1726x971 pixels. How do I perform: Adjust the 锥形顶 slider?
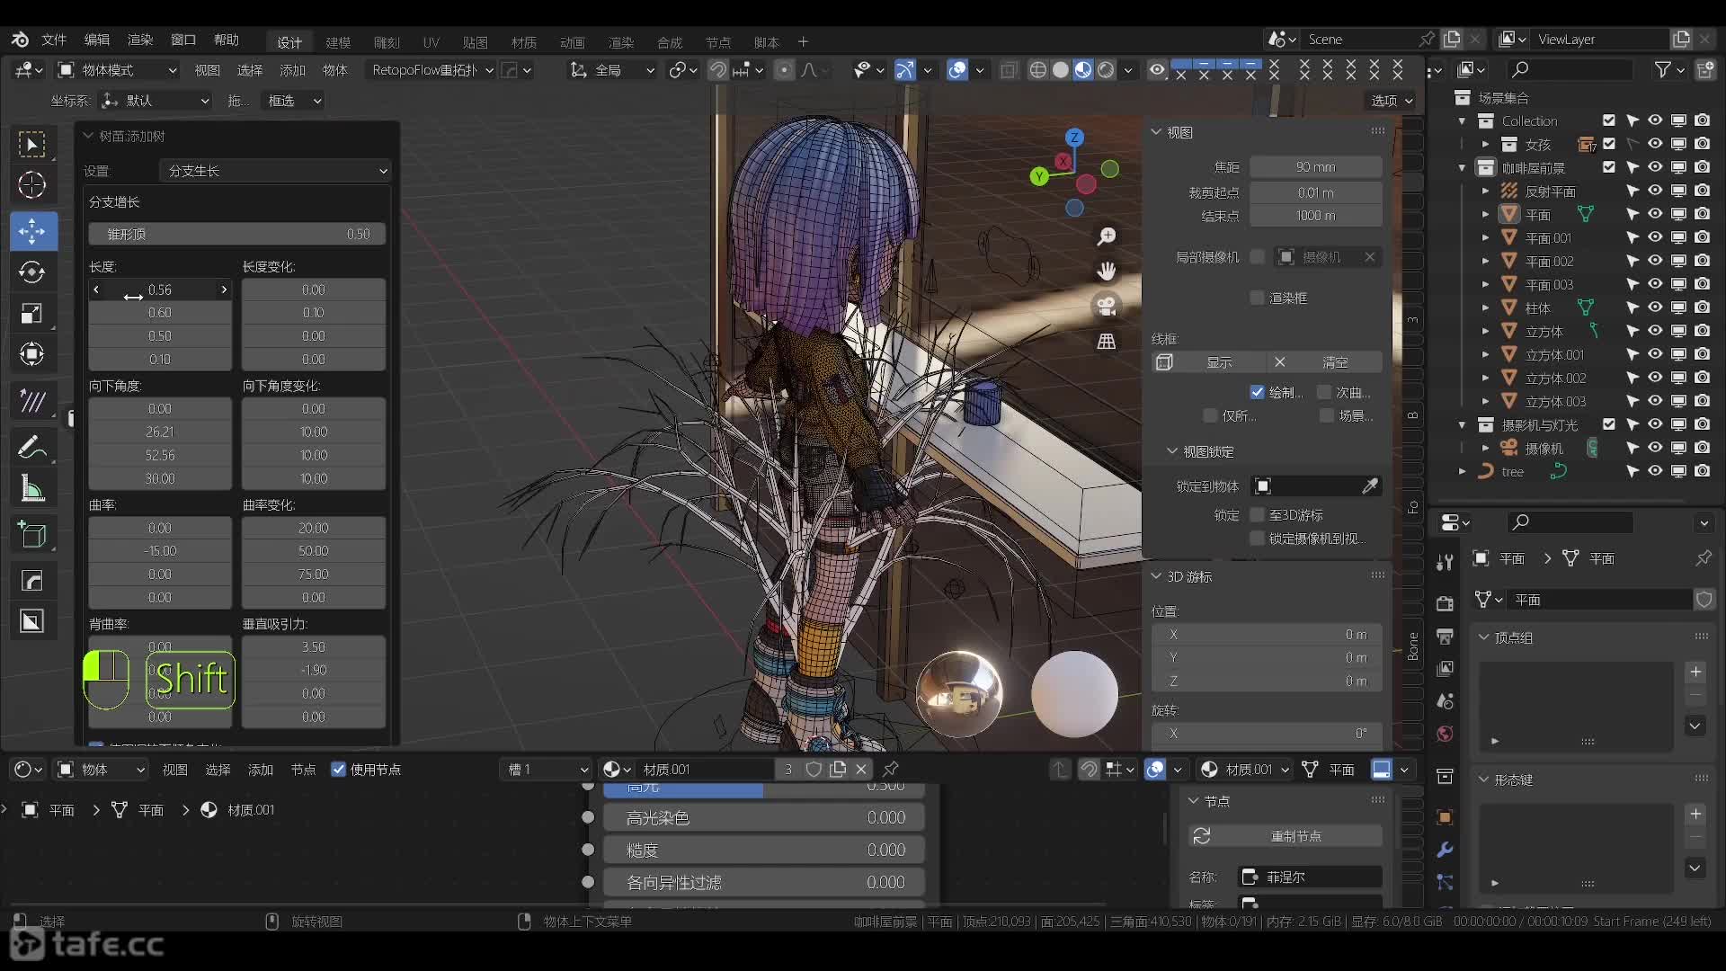[x=237, y=235]
